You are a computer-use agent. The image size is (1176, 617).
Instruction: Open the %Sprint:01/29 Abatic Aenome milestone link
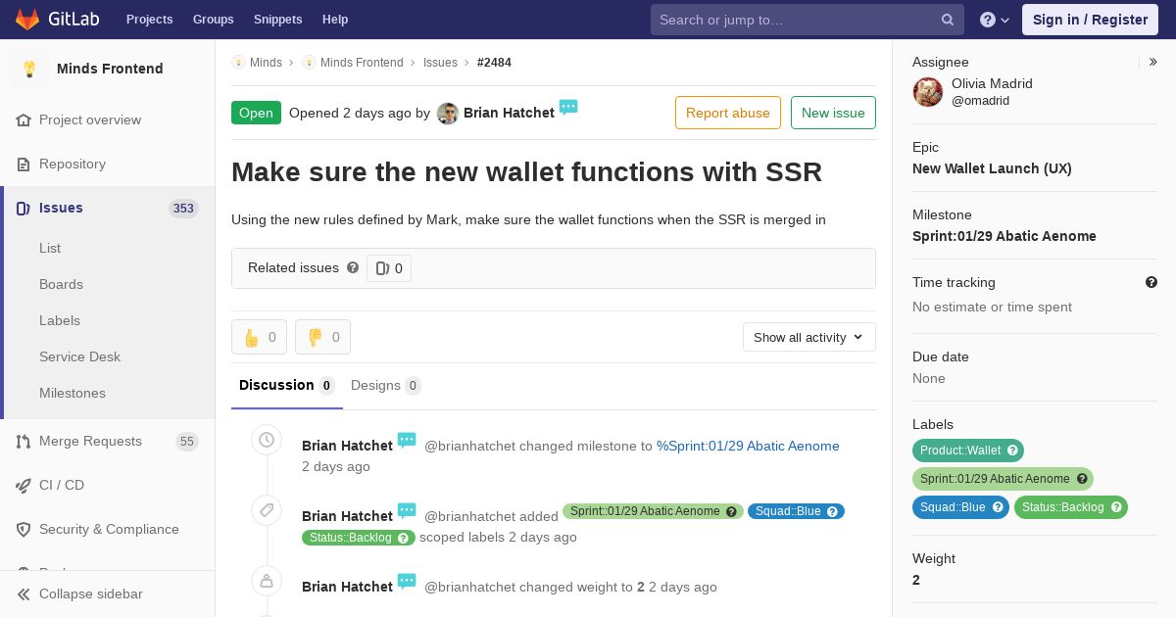tap(748, 446)
